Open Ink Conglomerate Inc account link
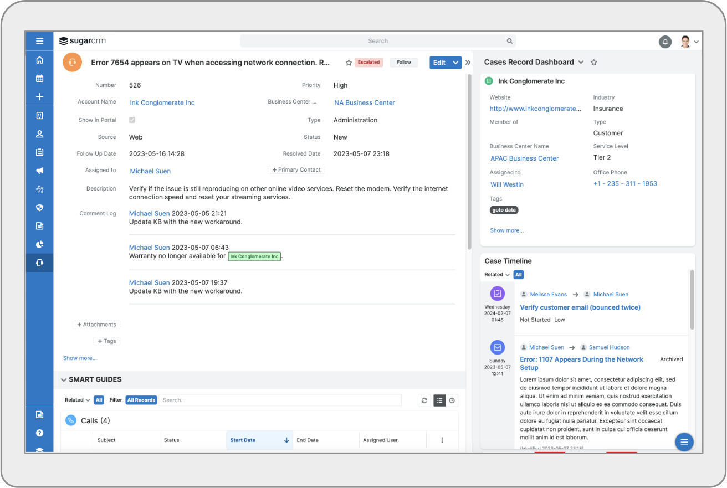727x488 pixels. click(162, 102)
